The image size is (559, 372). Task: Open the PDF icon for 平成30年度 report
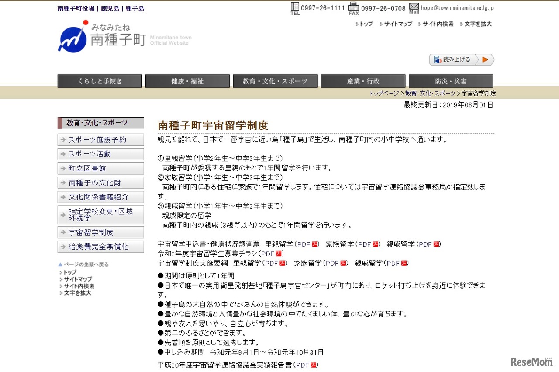click(313, 365)
